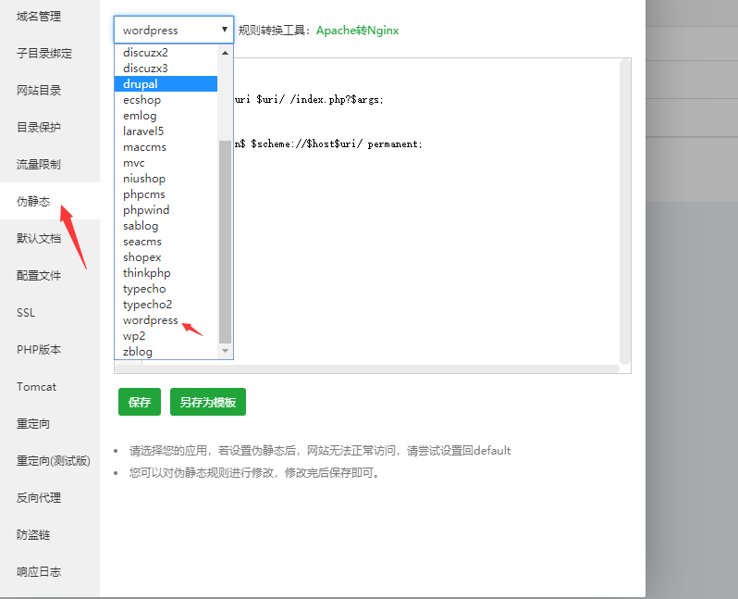The height and width of the screenshot is (599, 738).
Task: Open the 防盗链 sidebar tab
Action: pos(49,534)
